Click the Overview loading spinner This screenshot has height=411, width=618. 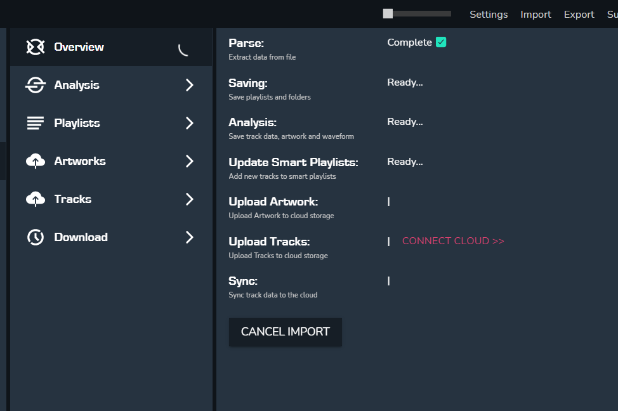click(183, 49)
